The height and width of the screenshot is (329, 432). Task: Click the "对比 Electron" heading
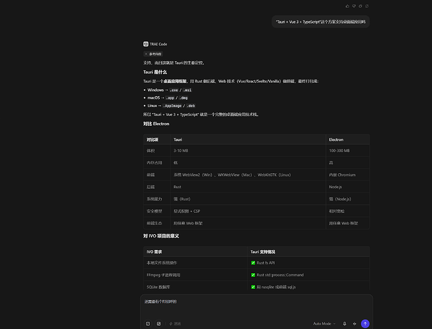click(x=156, y=124)
